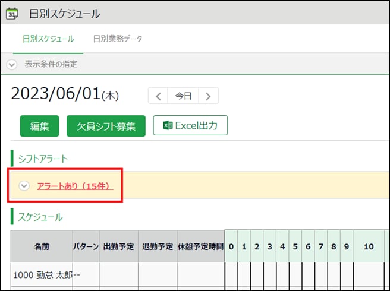Jump to today with 今日 button
Viewport: 390px width, 291px height.
(183, 96)
